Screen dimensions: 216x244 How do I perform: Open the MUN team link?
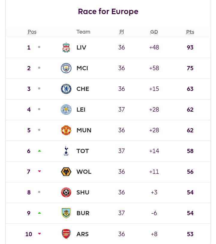(x=84, y=130)
